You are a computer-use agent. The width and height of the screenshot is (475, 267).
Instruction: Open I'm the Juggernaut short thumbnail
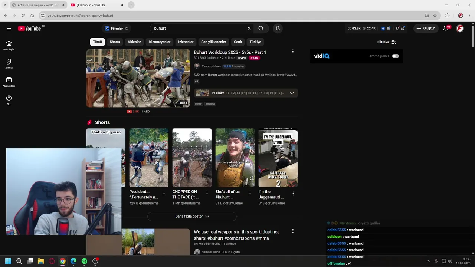[278, 158]
